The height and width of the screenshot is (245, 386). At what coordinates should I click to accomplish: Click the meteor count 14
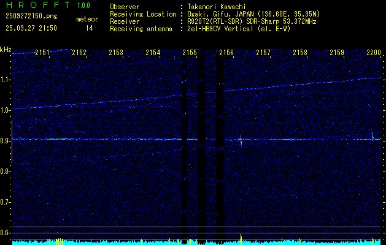(89, 28)
